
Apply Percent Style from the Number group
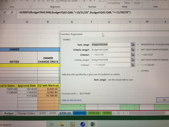[90, 1]
